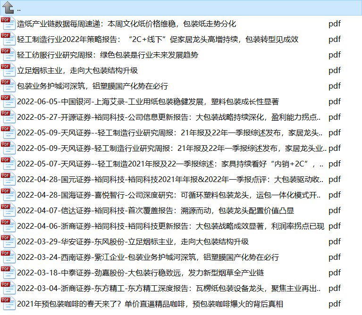
Task: Select file 2022-03-18-中泰证券-劲嘉股份
Action: (x=140, y=273)
